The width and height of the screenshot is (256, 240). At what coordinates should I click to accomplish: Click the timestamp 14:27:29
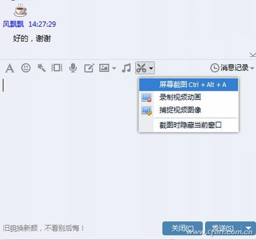(42, 24)
